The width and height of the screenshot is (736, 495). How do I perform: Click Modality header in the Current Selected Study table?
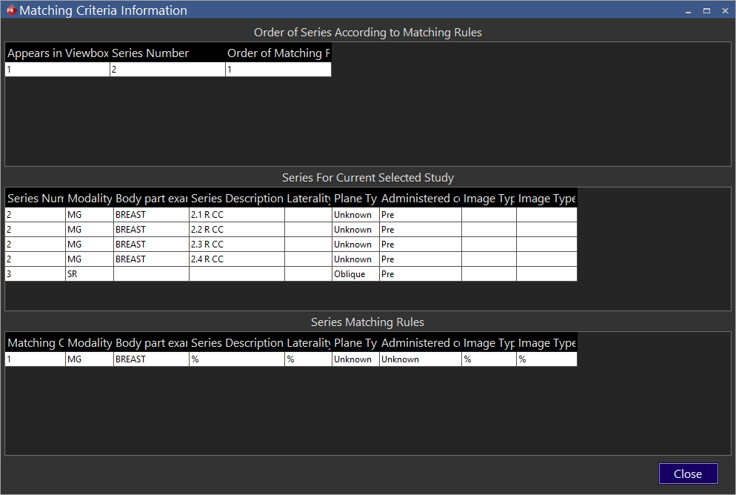click(x=89, y=199)
